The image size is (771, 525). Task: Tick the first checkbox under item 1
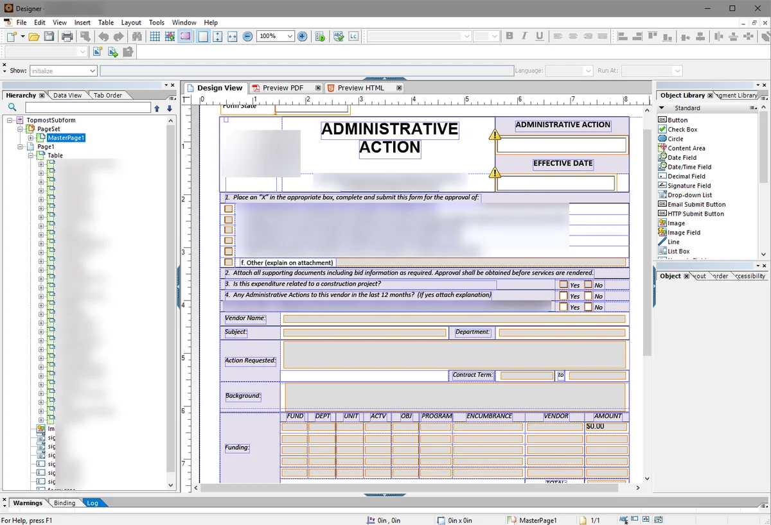[228, 209]
